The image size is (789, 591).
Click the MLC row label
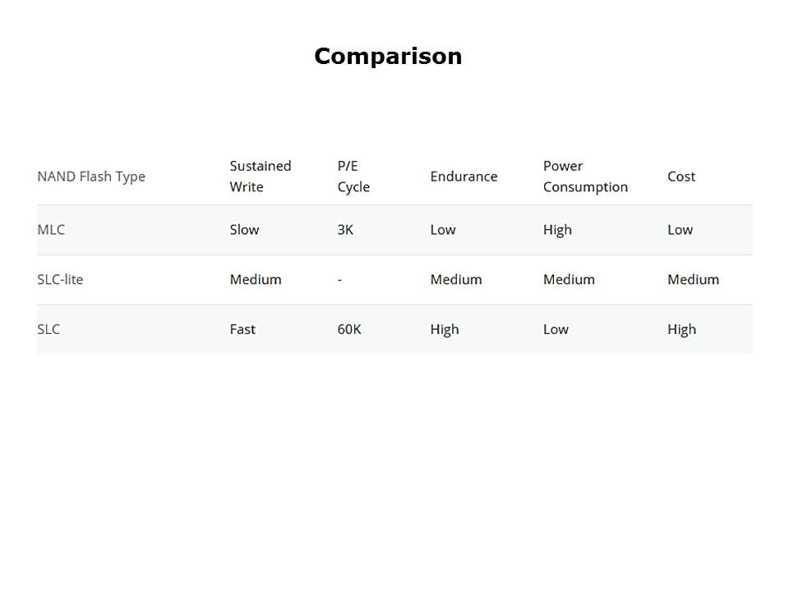pyautogui.click(x=51, y=230)
